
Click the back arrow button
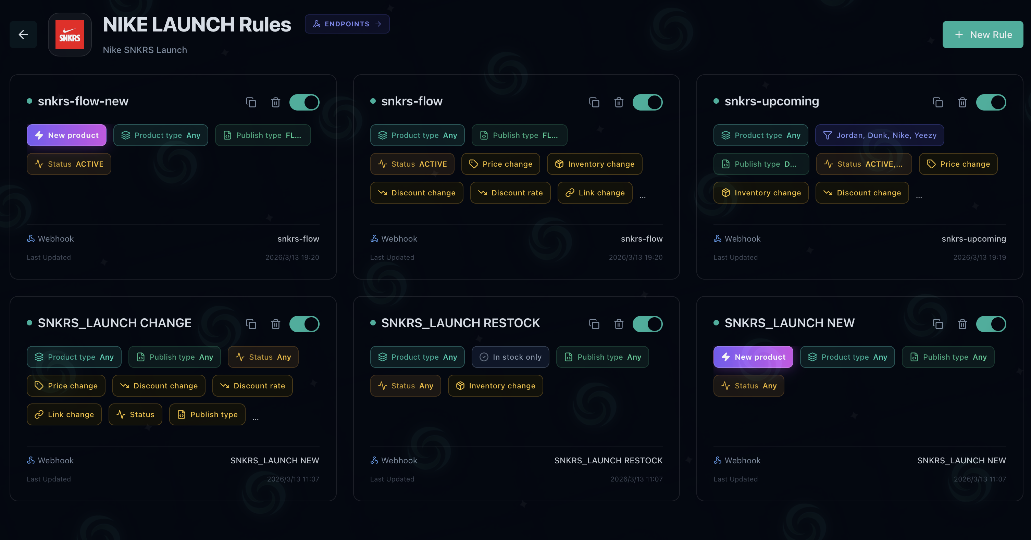point(23,35)
